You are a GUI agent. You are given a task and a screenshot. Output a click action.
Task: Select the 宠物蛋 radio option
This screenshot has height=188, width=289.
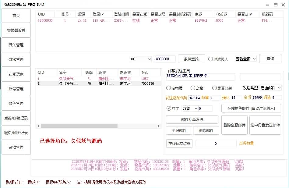[x=169, y=88]
